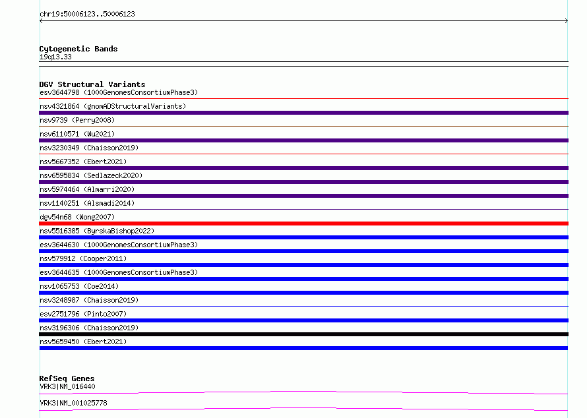The image size is (587, 418).
Task: Click variant nsv5659450 (Ebert2021) label
Action: (x=83, y=342)
